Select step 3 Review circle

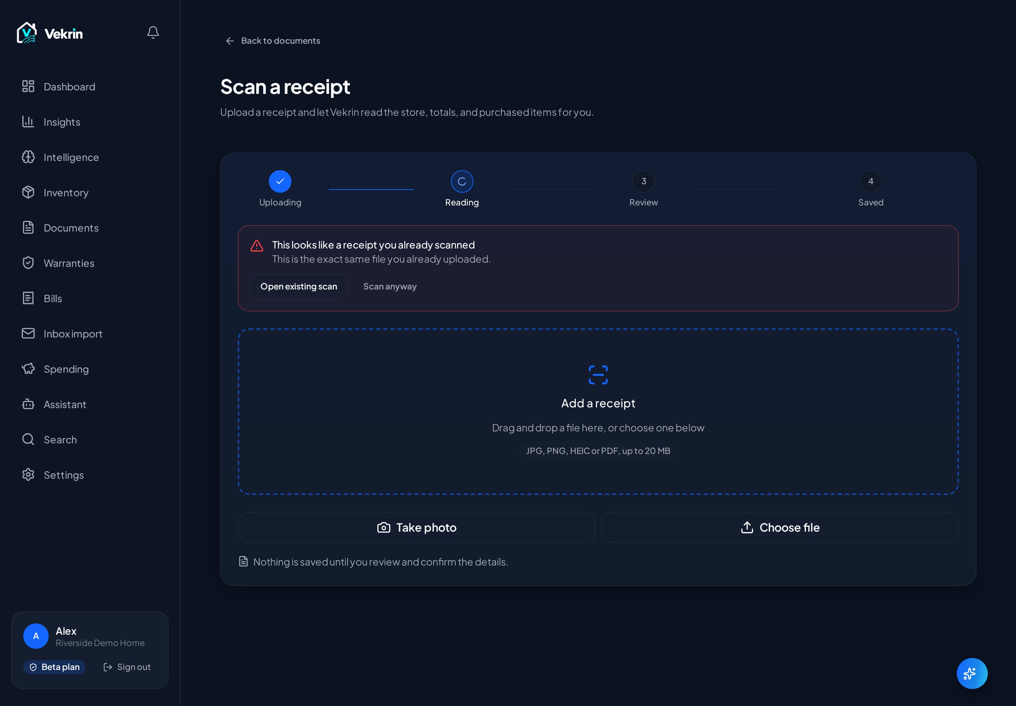643,181
